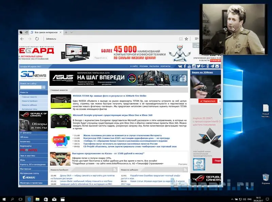Image resolution: width=272 pixels, height=202 pixels.
Task: Open the Action Center notifications icon
Action: point(268,199)
